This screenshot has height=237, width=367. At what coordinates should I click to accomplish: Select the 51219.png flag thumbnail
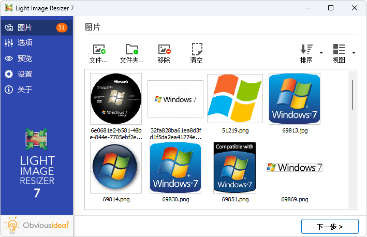point(235,98)
